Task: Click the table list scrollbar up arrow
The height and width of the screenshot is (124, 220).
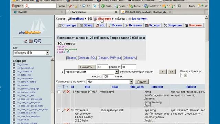Action: [x=52, y=59]
